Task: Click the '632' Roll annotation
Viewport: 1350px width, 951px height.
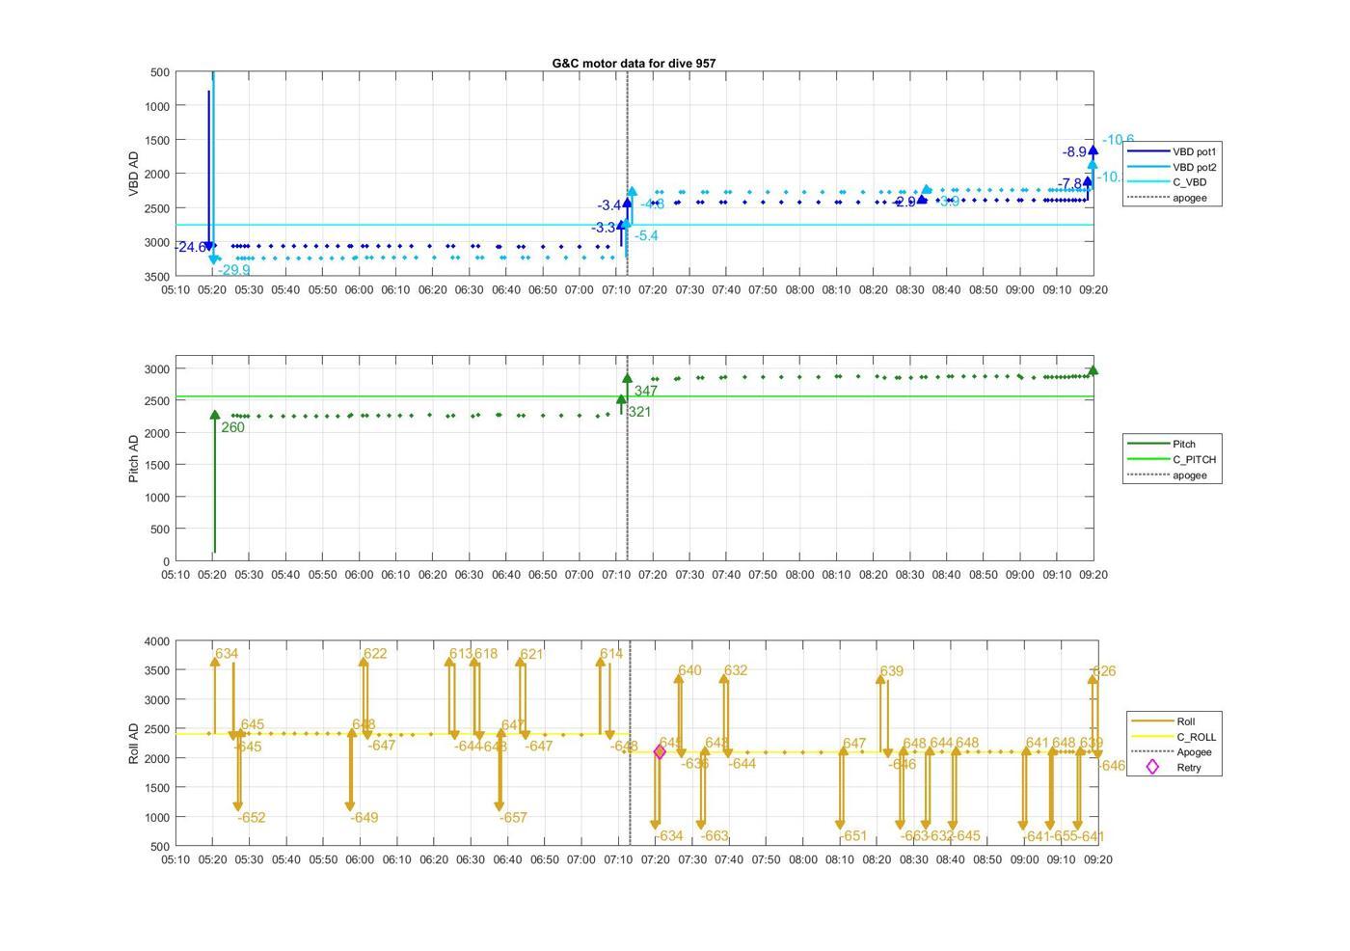Action: [736, 670]
